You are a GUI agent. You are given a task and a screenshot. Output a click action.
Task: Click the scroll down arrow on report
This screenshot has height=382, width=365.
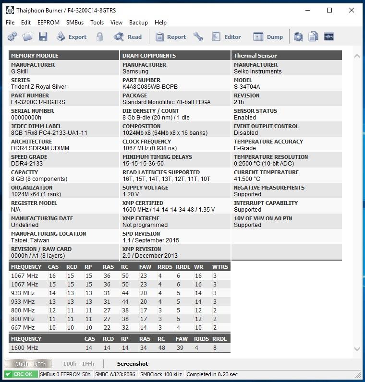tap(357, 349)
